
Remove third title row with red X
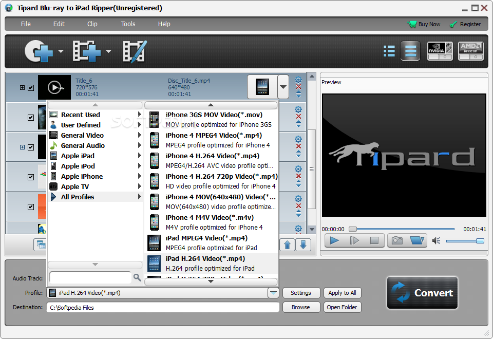pos(298,146)
